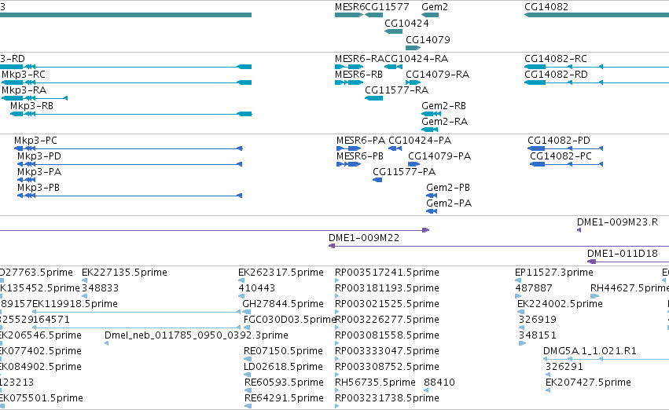Select EST EK262317.5prime
669x410 pixels.
(281, 273)
